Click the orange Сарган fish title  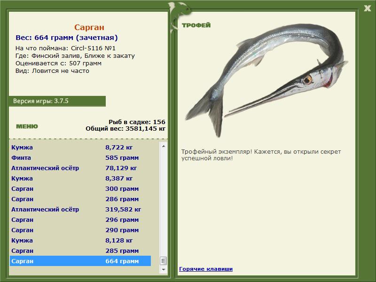[89, 27]
